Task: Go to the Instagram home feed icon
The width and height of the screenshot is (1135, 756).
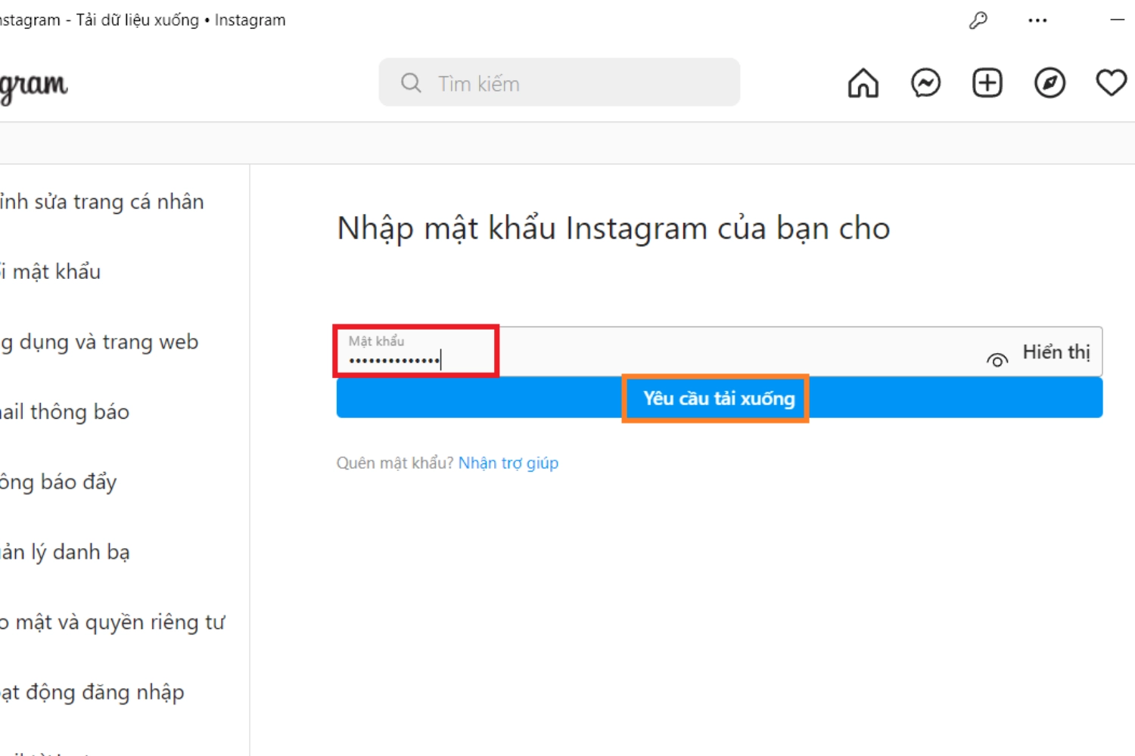Action: [x=863, y=83]
